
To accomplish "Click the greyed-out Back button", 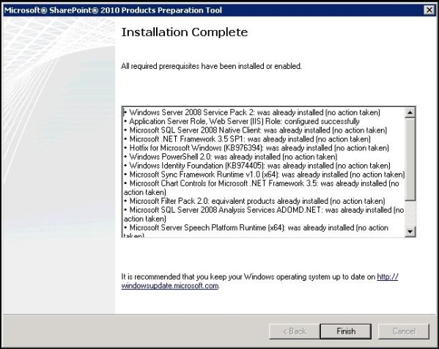I will coord(294,331).
